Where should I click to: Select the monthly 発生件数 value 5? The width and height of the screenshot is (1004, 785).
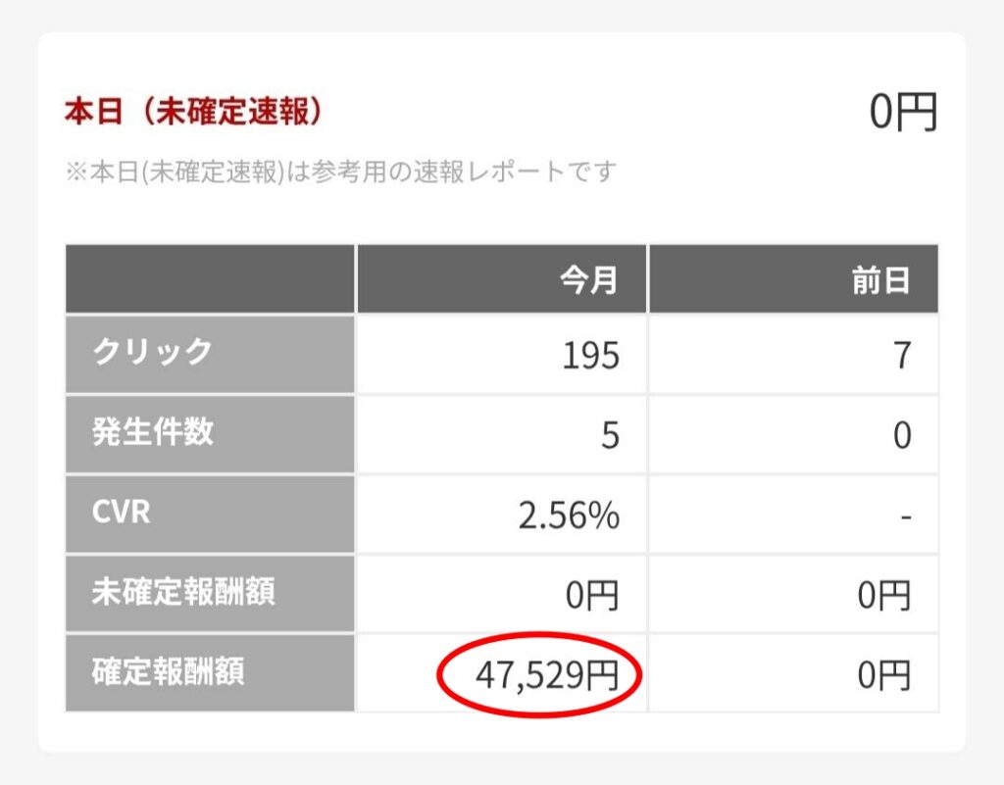(x=610, y=435)
